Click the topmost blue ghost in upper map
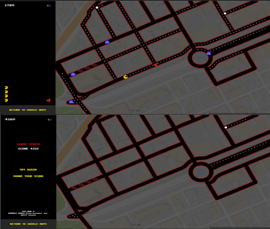 click(107, 42)
